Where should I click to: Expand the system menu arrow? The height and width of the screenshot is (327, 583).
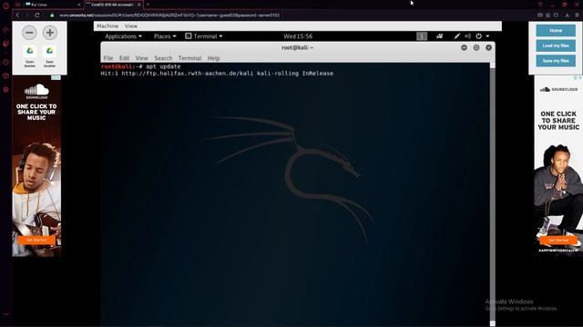coord(487,36)
